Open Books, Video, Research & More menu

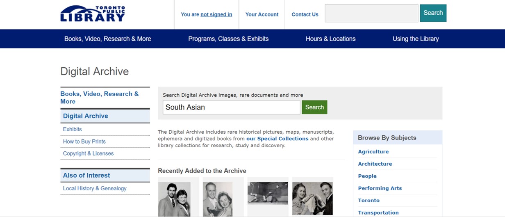click(107, 39)
